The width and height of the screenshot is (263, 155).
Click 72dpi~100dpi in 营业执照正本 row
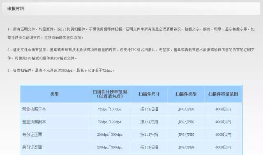(110, 109)
